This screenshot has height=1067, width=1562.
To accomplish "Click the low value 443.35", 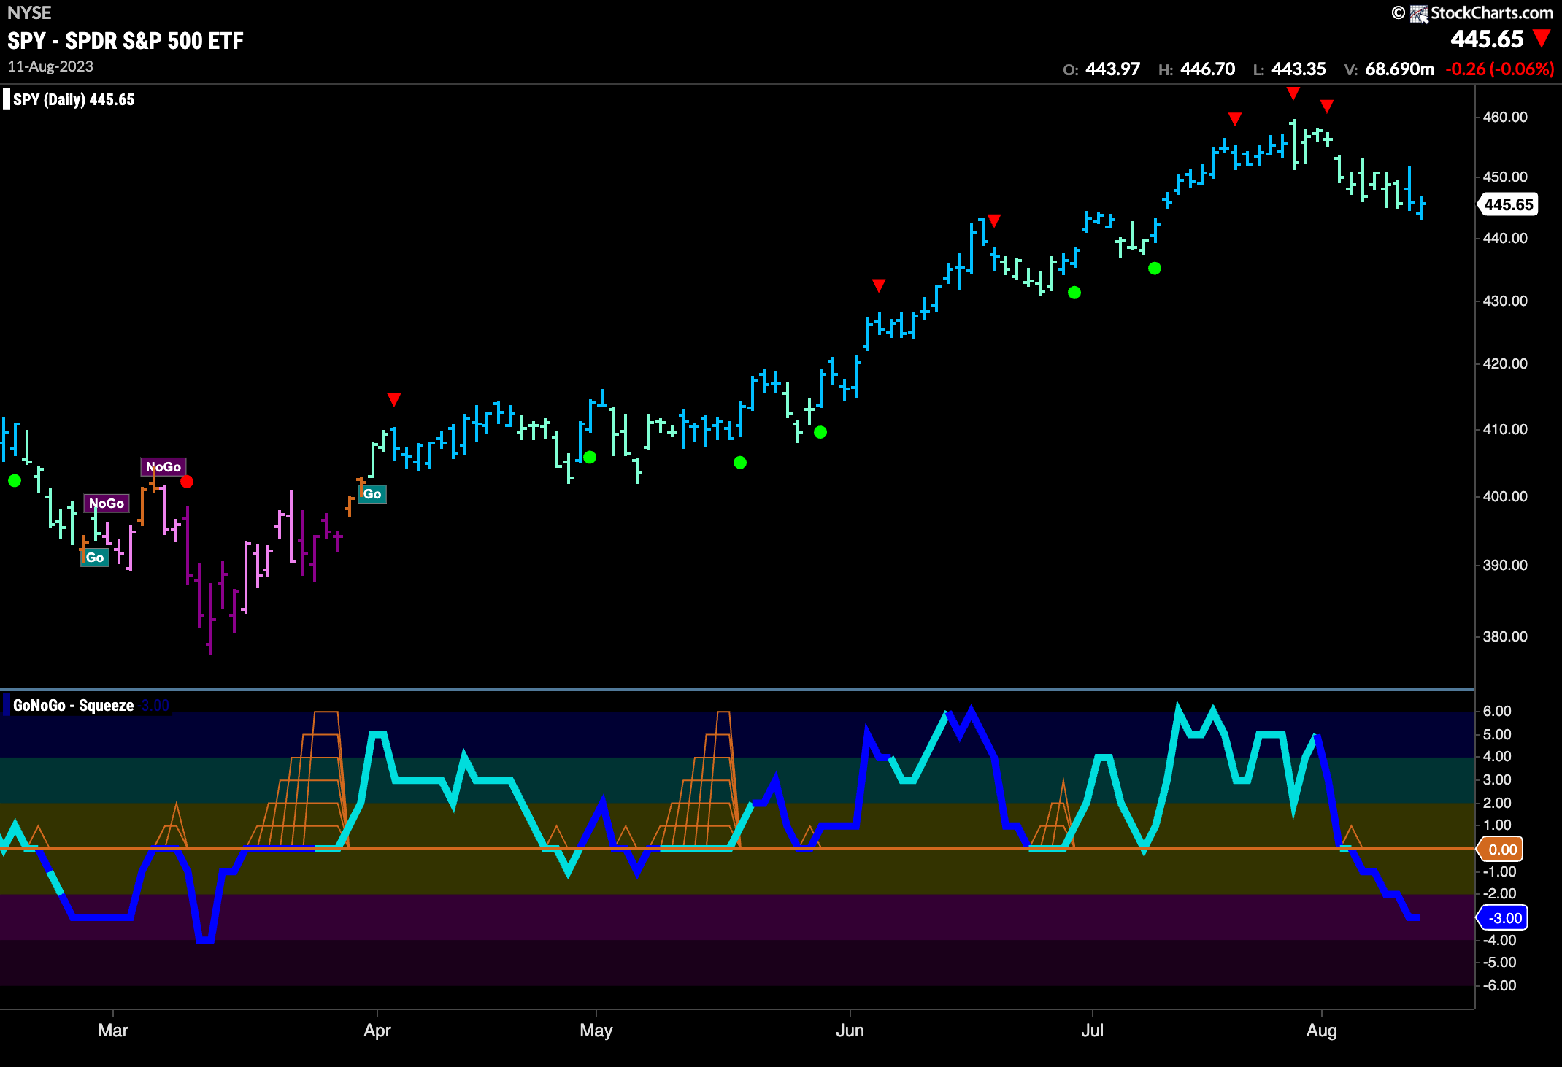I will tap(1299, 69).
